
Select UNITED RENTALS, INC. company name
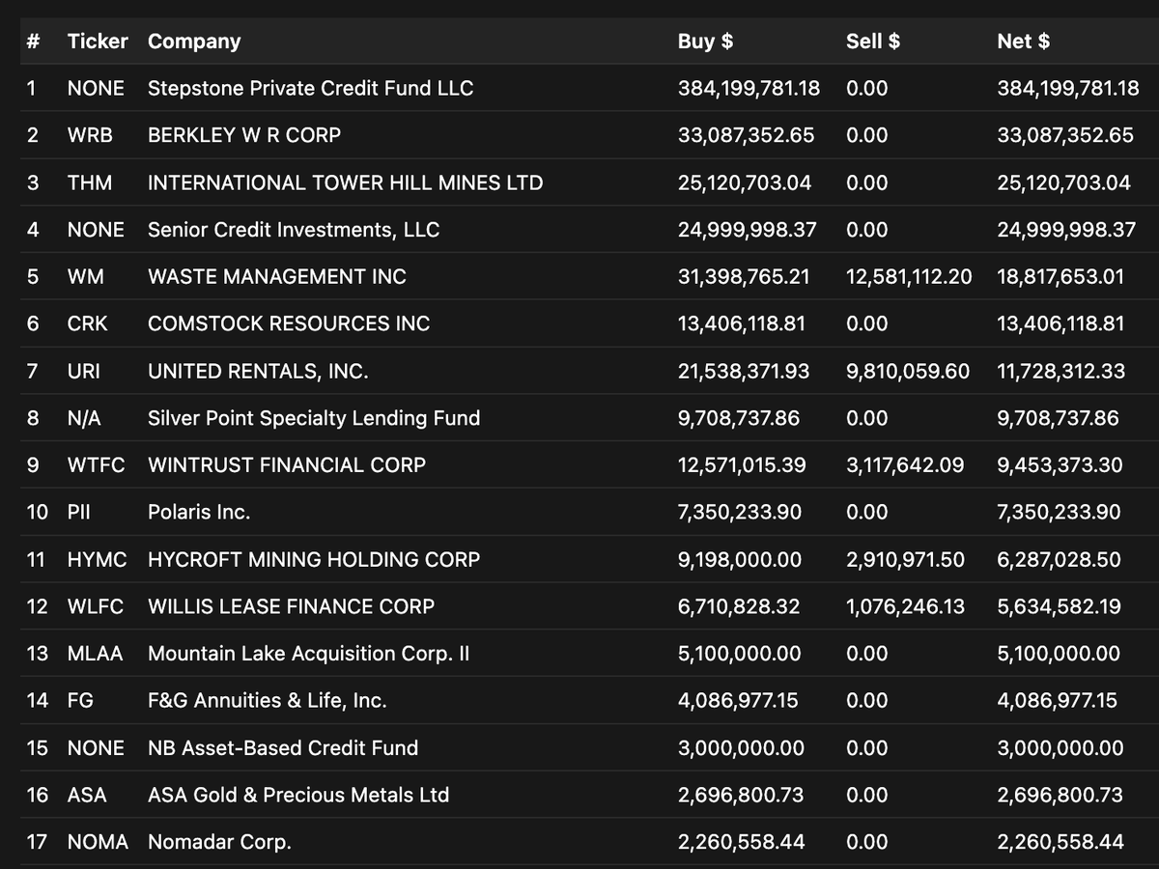pos(258,371)
